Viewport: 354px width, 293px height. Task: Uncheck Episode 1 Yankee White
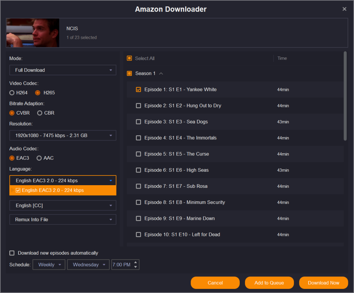(138, 89)
